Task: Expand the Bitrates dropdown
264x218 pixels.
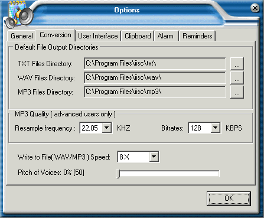Action: 216,128
